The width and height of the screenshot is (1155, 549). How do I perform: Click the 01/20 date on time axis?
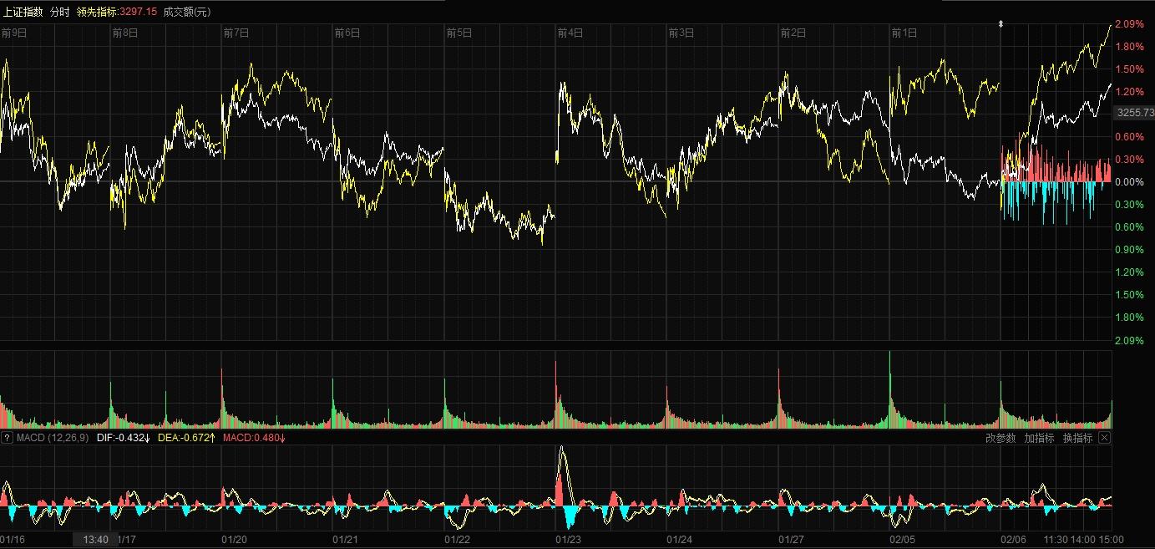[236, 540]
